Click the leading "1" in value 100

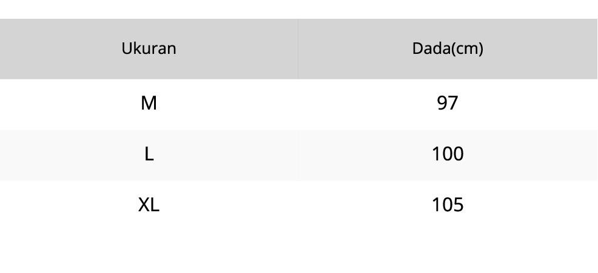(x=436, y=154)
